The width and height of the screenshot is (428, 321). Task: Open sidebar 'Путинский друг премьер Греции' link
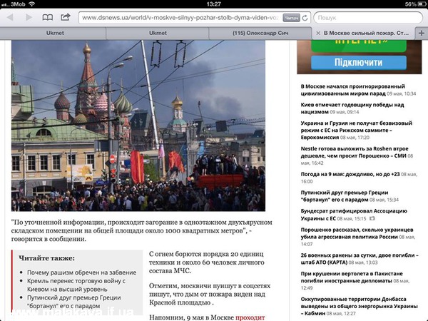(x=345, y=196)
